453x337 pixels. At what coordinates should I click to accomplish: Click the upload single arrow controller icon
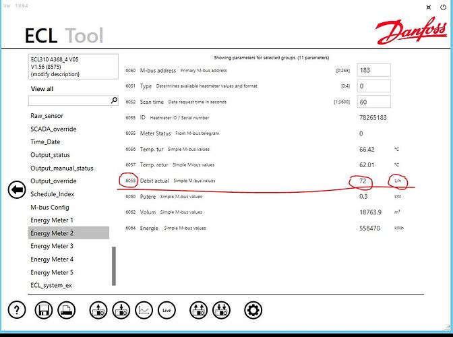tap(98, 310)
